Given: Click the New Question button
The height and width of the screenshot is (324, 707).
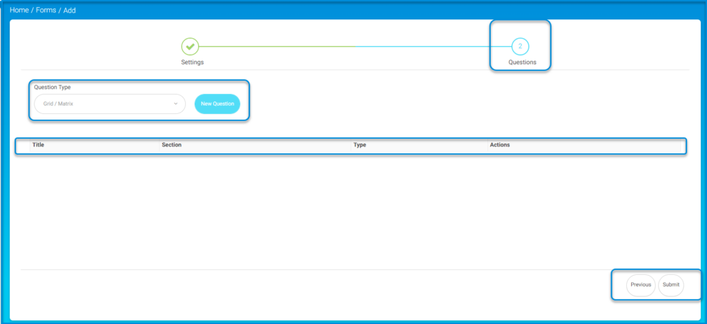Looking at the screenshot, I should tap(217, 104).
